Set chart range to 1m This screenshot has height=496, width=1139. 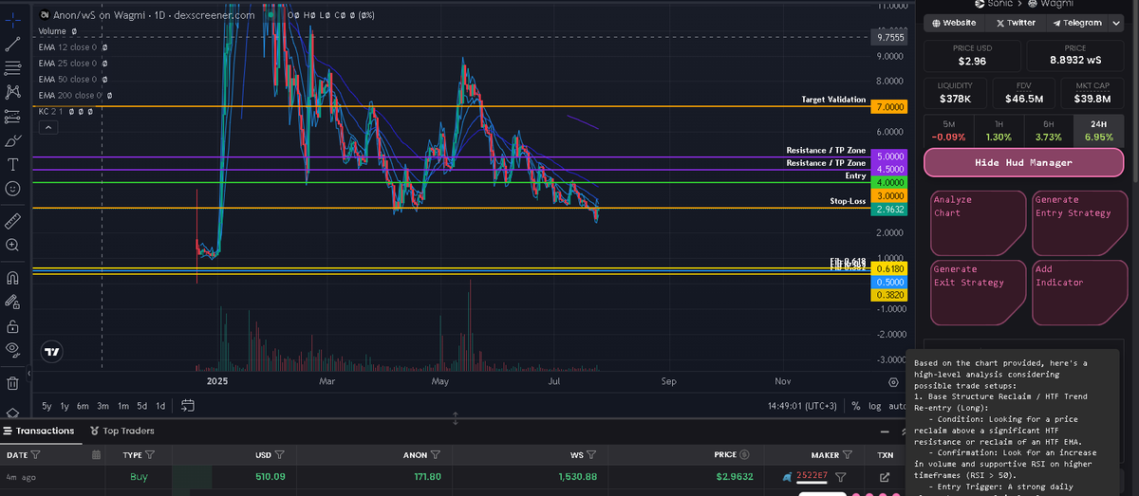pyautogui.click(x=121, y=406)
